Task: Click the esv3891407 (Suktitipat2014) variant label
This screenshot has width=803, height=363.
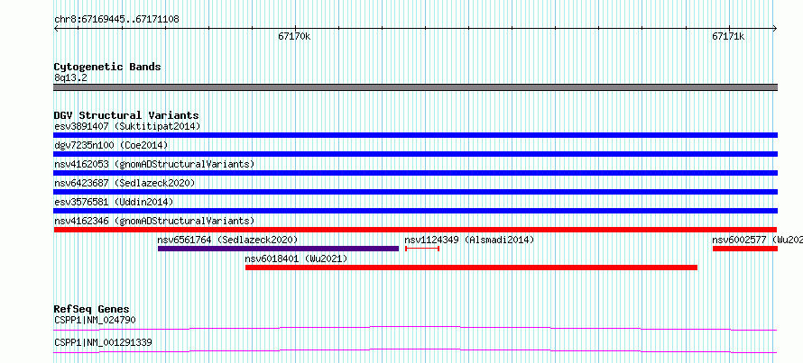Action: coord(127,126)
